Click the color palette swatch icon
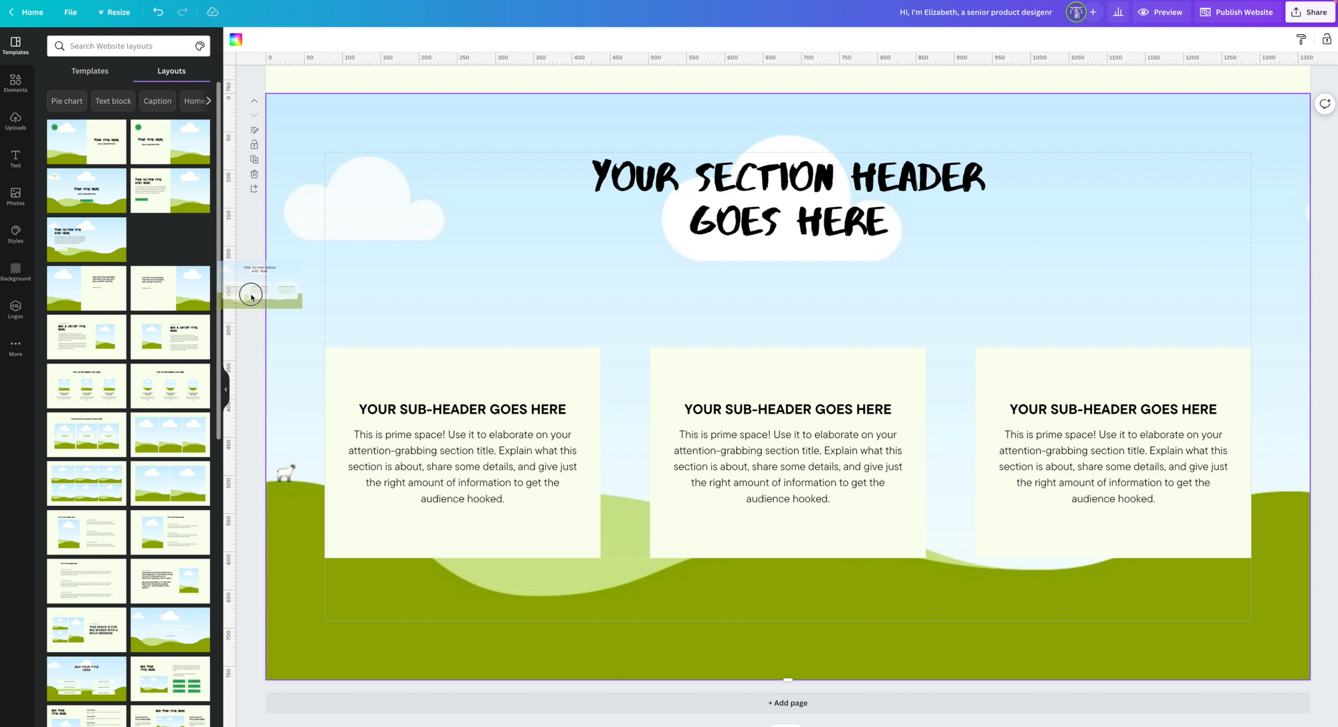 [235, 39]
